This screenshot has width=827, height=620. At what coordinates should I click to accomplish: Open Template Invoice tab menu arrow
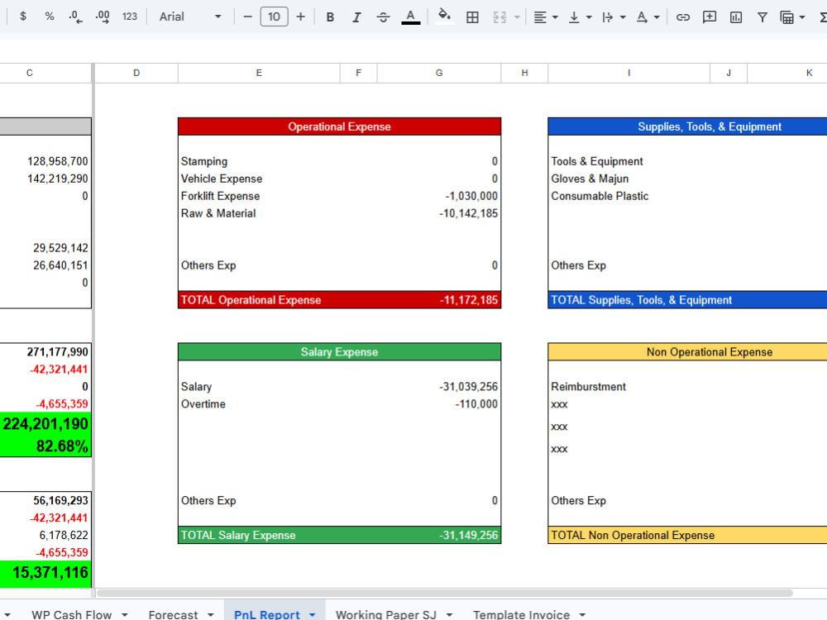pyautogui.click(x=582, y=615)
